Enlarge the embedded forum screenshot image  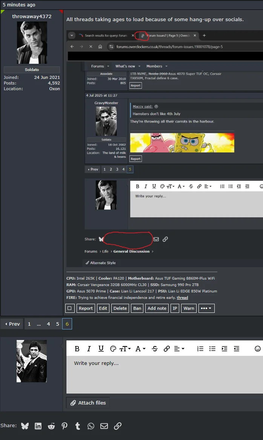coord(165,148)
